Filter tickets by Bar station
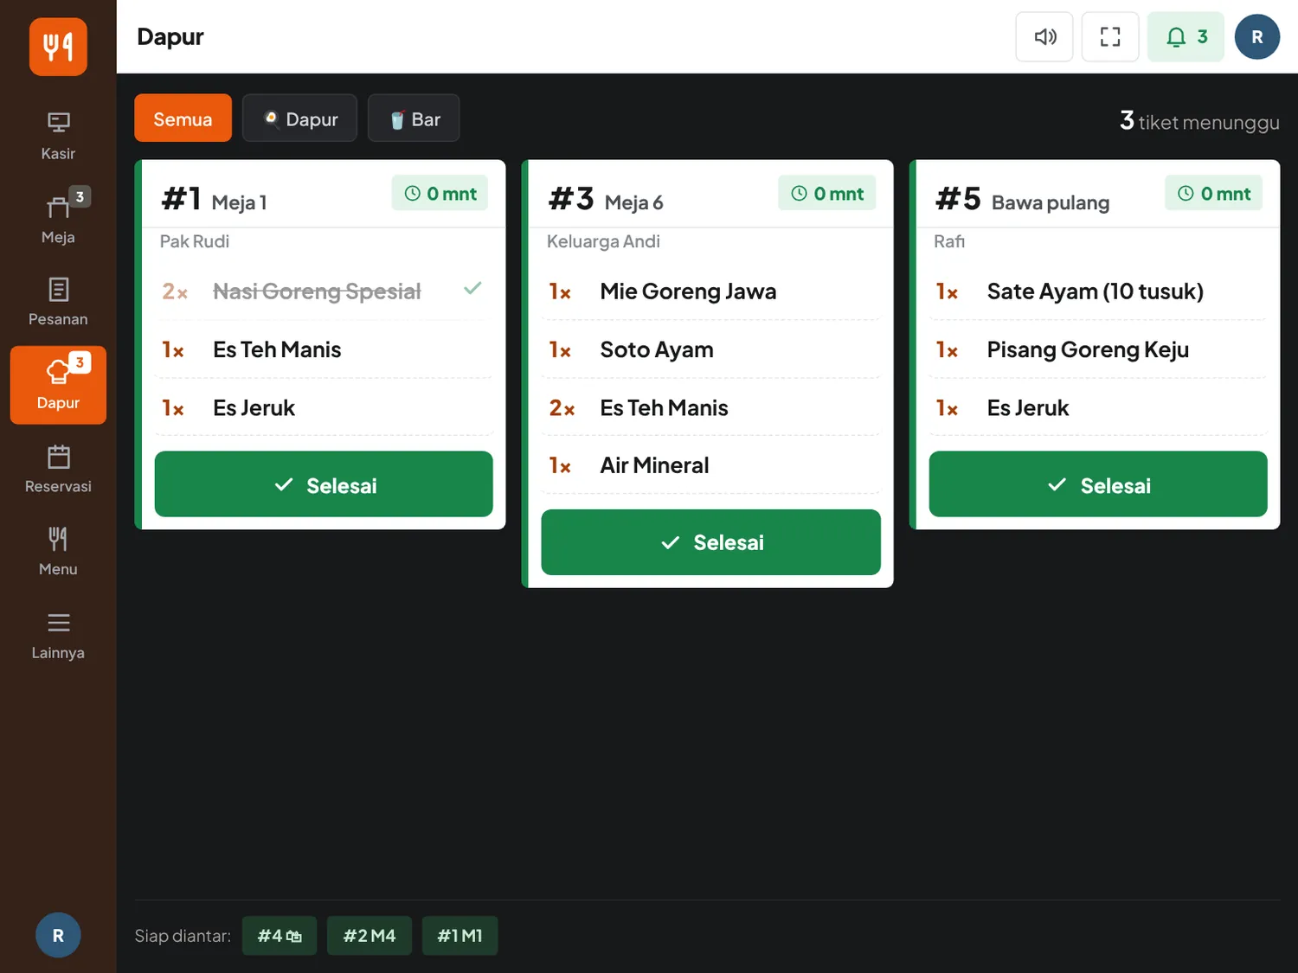The width and height of the screenshot is (1298, 973). pyautogui.click(x=414, y=118)
